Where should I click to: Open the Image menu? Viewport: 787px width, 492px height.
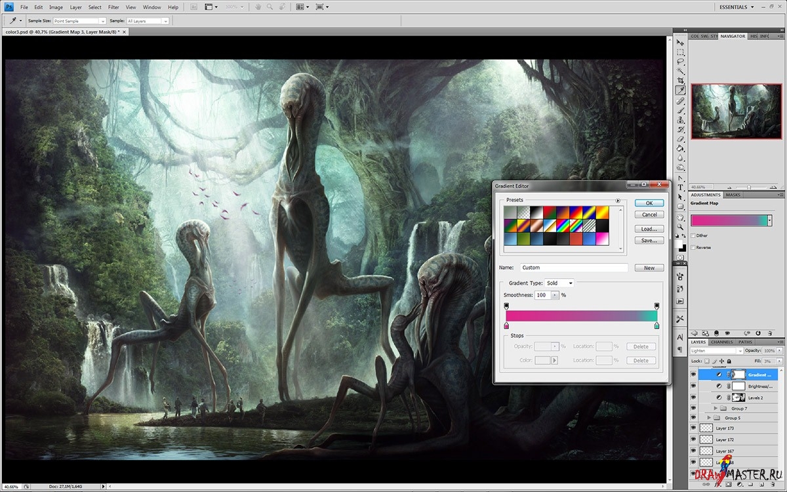tap(56, 7)
